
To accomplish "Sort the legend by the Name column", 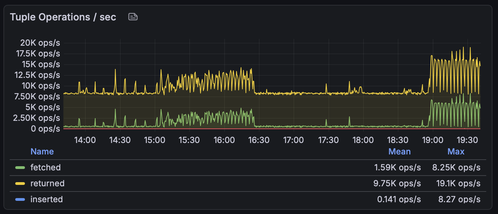I will click(x=42, y=151).
